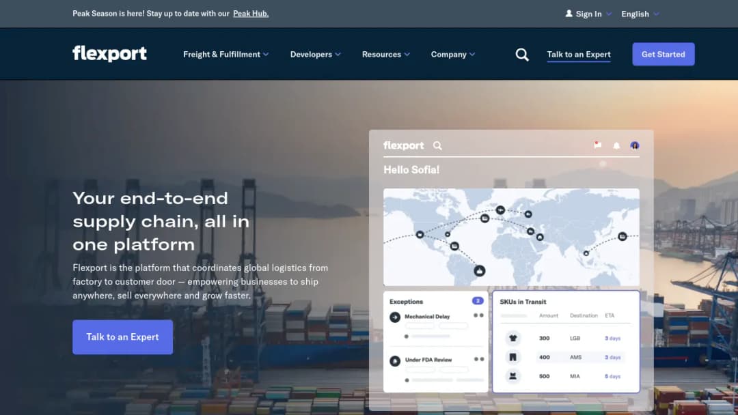Open the Sign In dropdown
This screenshot has height=415, width=738.
pyautogui.click(x=588, y=14)
